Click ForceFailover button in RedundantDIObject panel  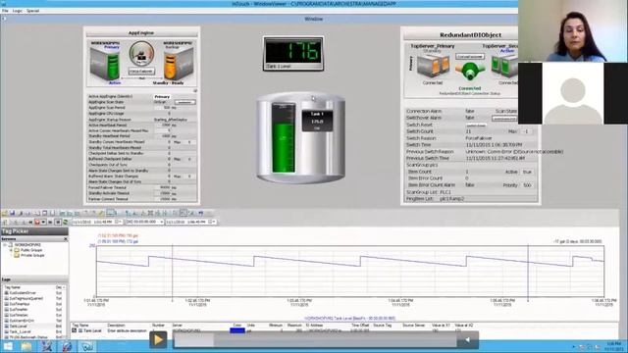[470, 57]
